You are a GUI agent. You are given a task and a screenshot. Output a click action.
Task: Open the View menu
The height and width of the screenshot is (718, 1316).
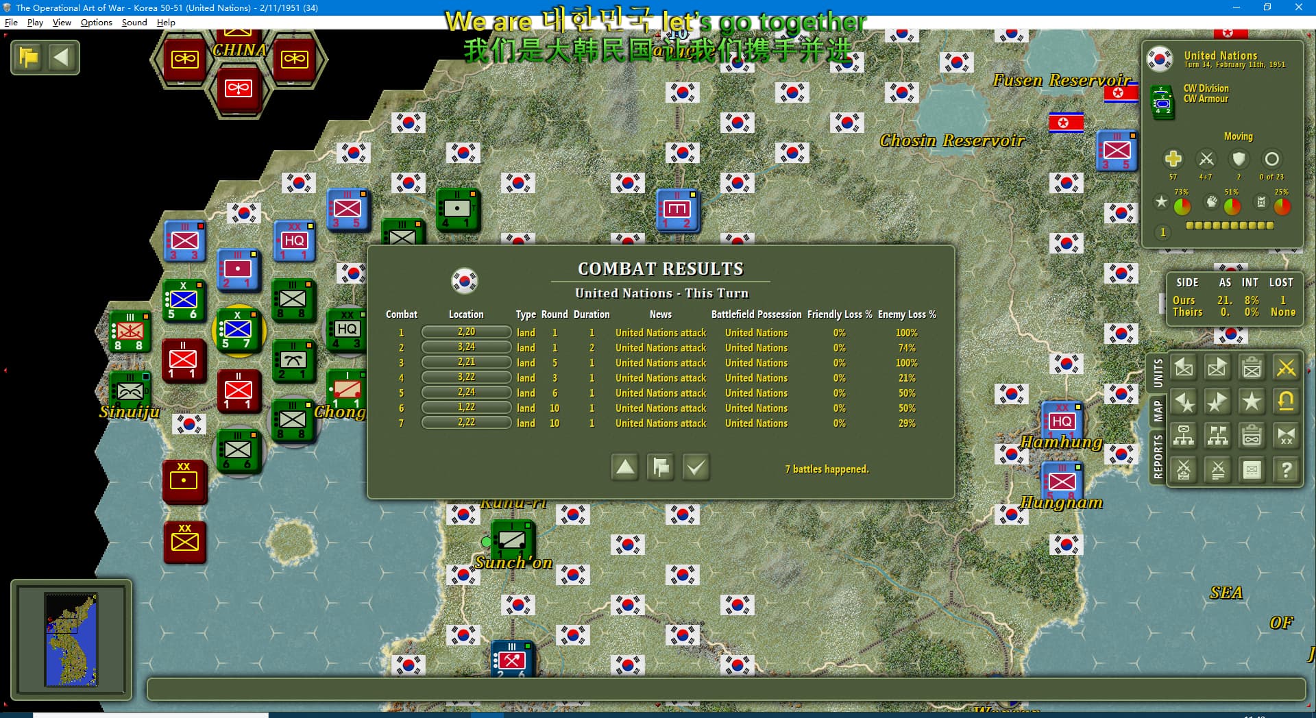click(62, 22)
